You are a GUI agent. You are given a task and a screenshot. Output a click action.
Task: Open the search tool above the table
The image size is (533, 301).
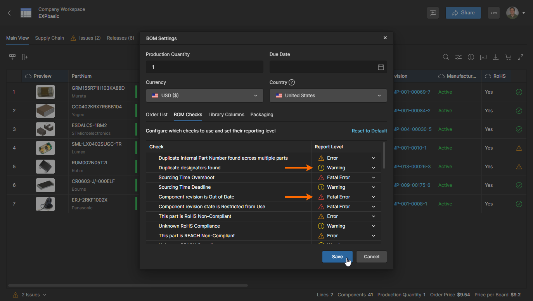point(446,57)
